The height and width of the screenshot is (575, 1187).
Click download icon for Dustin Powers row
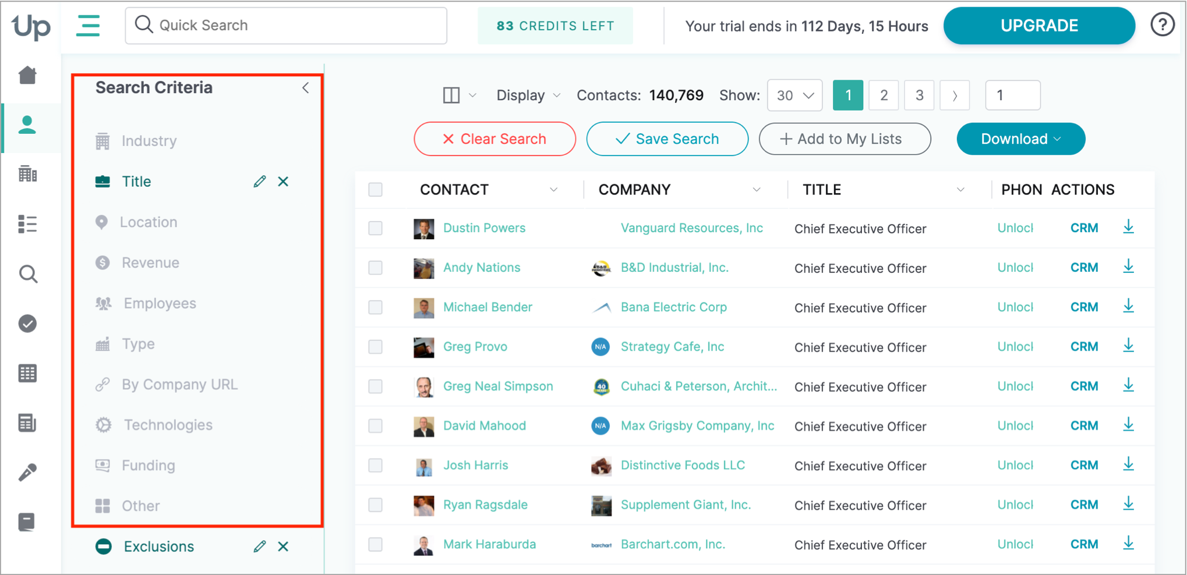[x=1128, y=228]
